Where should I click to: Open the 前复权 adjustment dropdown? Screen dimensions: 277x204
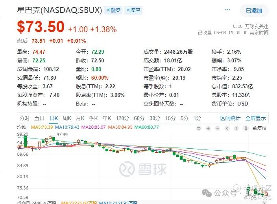(x=259, y=128)
